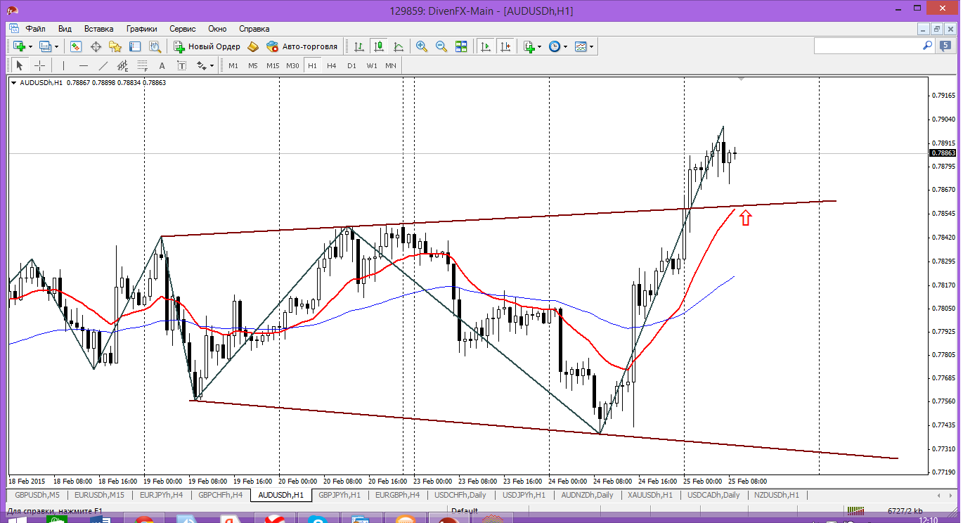Open the chat notifications icon
The width and height of the screenshot is (963, 523).
945,46
